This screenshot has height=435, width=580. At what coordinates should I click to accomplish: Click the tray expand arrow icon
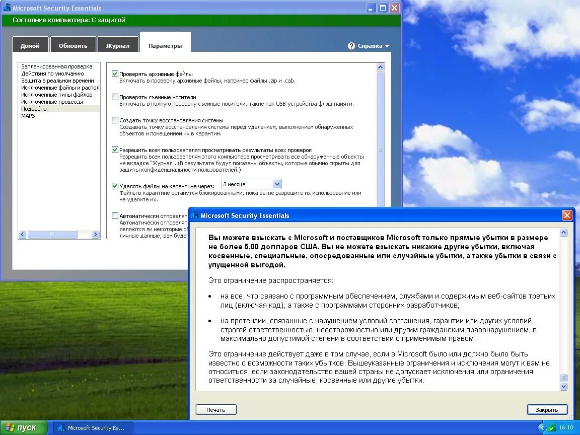pyautogui.click(x=542, y=428)
